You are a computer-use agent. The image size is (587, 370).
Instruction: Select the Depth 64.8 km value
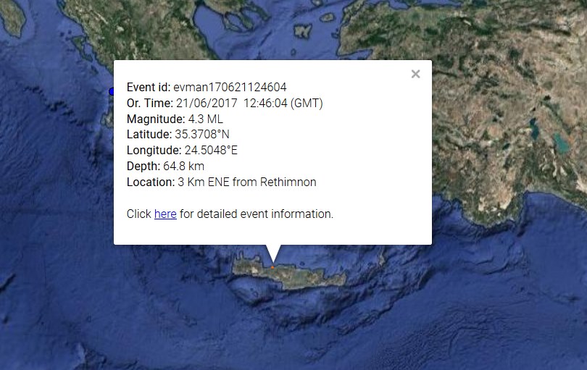tap(184, 166)
